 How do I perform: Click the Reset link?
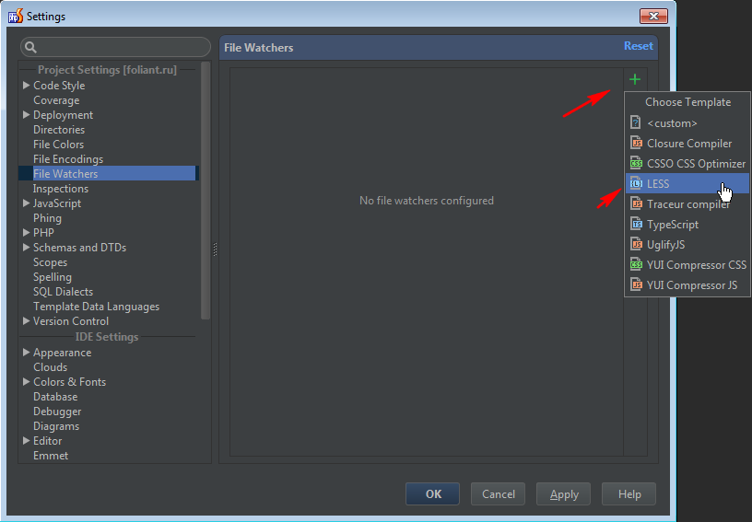[x=639, y=46]
